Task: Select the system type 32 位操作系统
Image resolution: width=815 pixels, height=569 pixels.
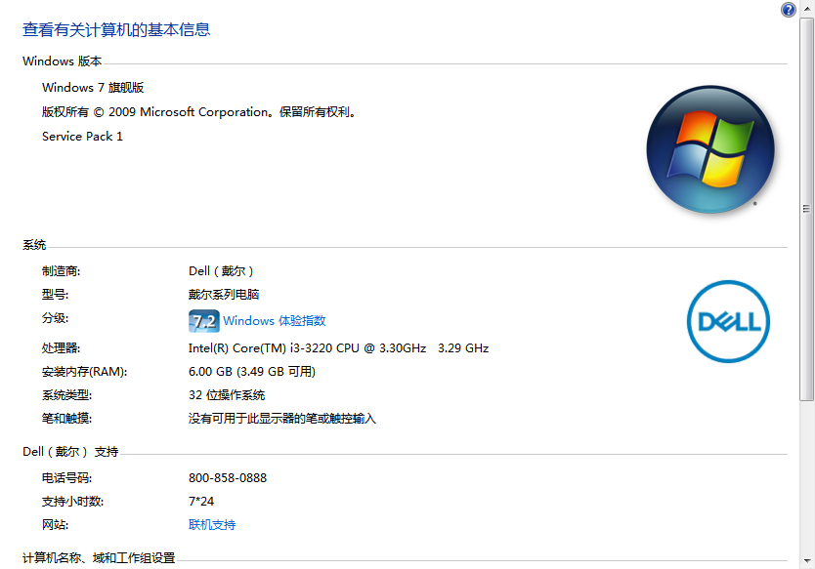Action: click(x=227, y=395)
